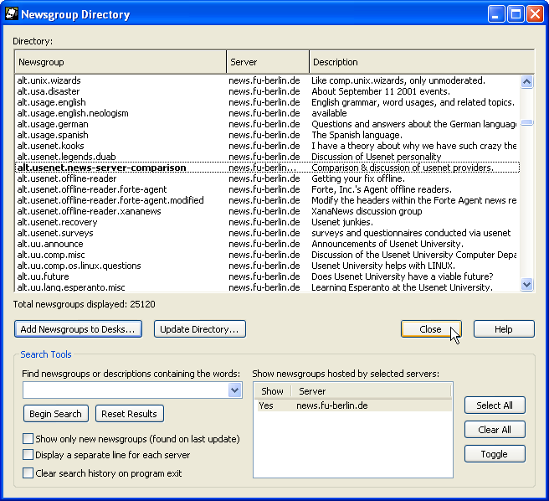Viewport: 549px width, 501px height.
Task: Click the scroll-up arrow of directory list
Action: point(526,81)
